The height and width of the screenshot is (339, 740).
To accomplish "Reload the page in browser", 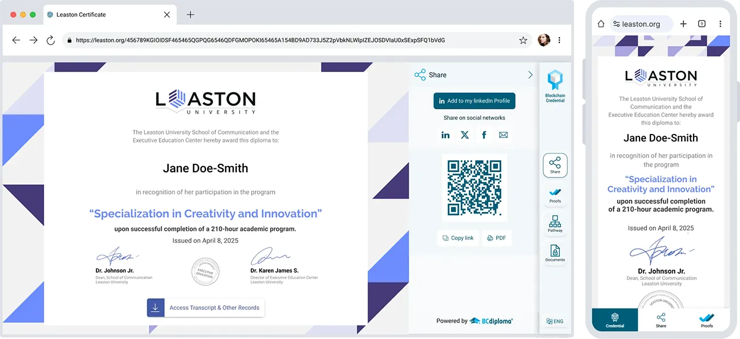I will pos(50,40).
